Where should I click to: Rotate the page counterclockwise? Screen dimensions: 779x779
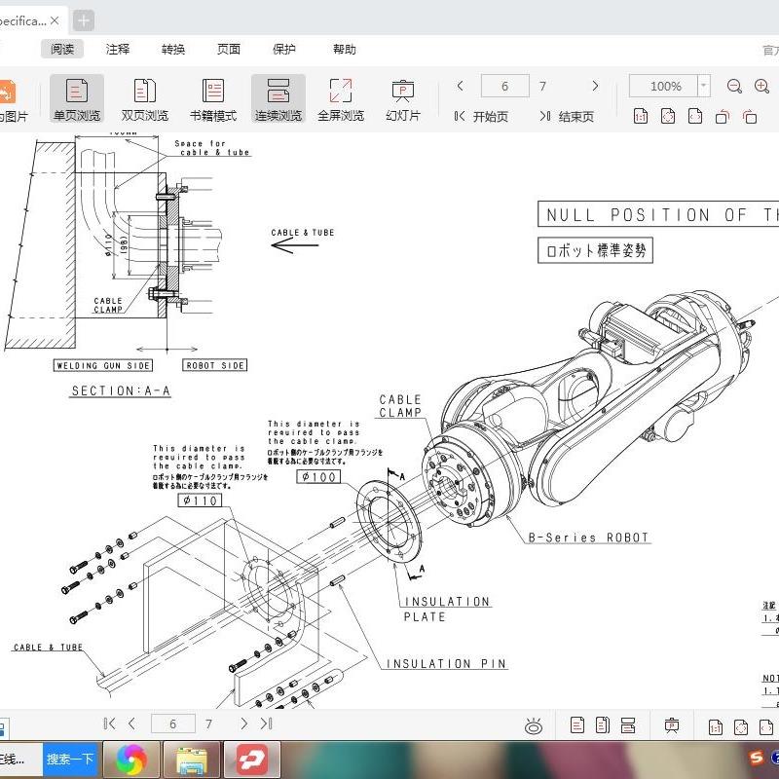[723, 116]
